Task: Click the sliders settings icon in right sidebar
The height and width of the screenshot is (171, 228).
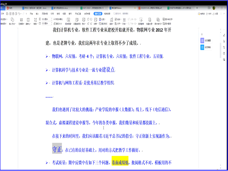Action: (x=224, y=47)
